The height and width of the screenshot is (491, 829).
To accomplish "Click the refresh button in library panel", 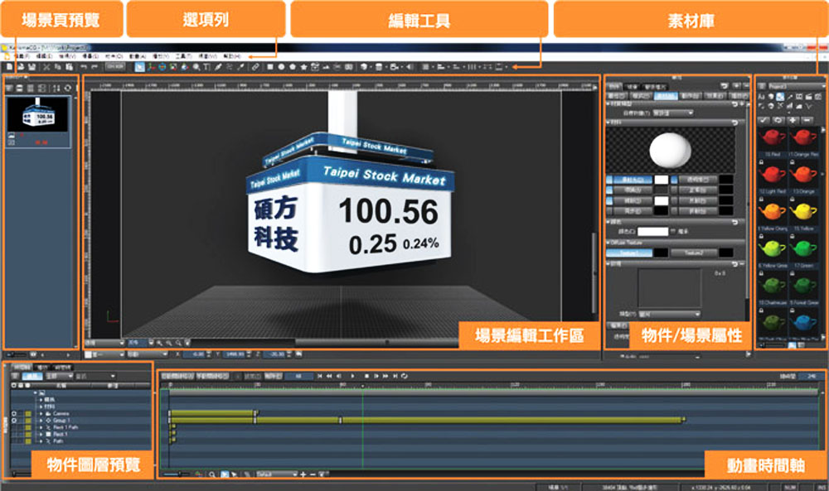I will pos(778,120).
